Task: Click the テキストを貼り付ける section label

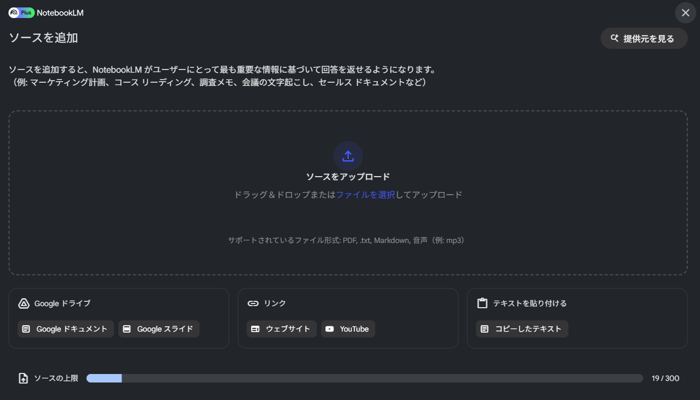Action: (x=530, y=303)
